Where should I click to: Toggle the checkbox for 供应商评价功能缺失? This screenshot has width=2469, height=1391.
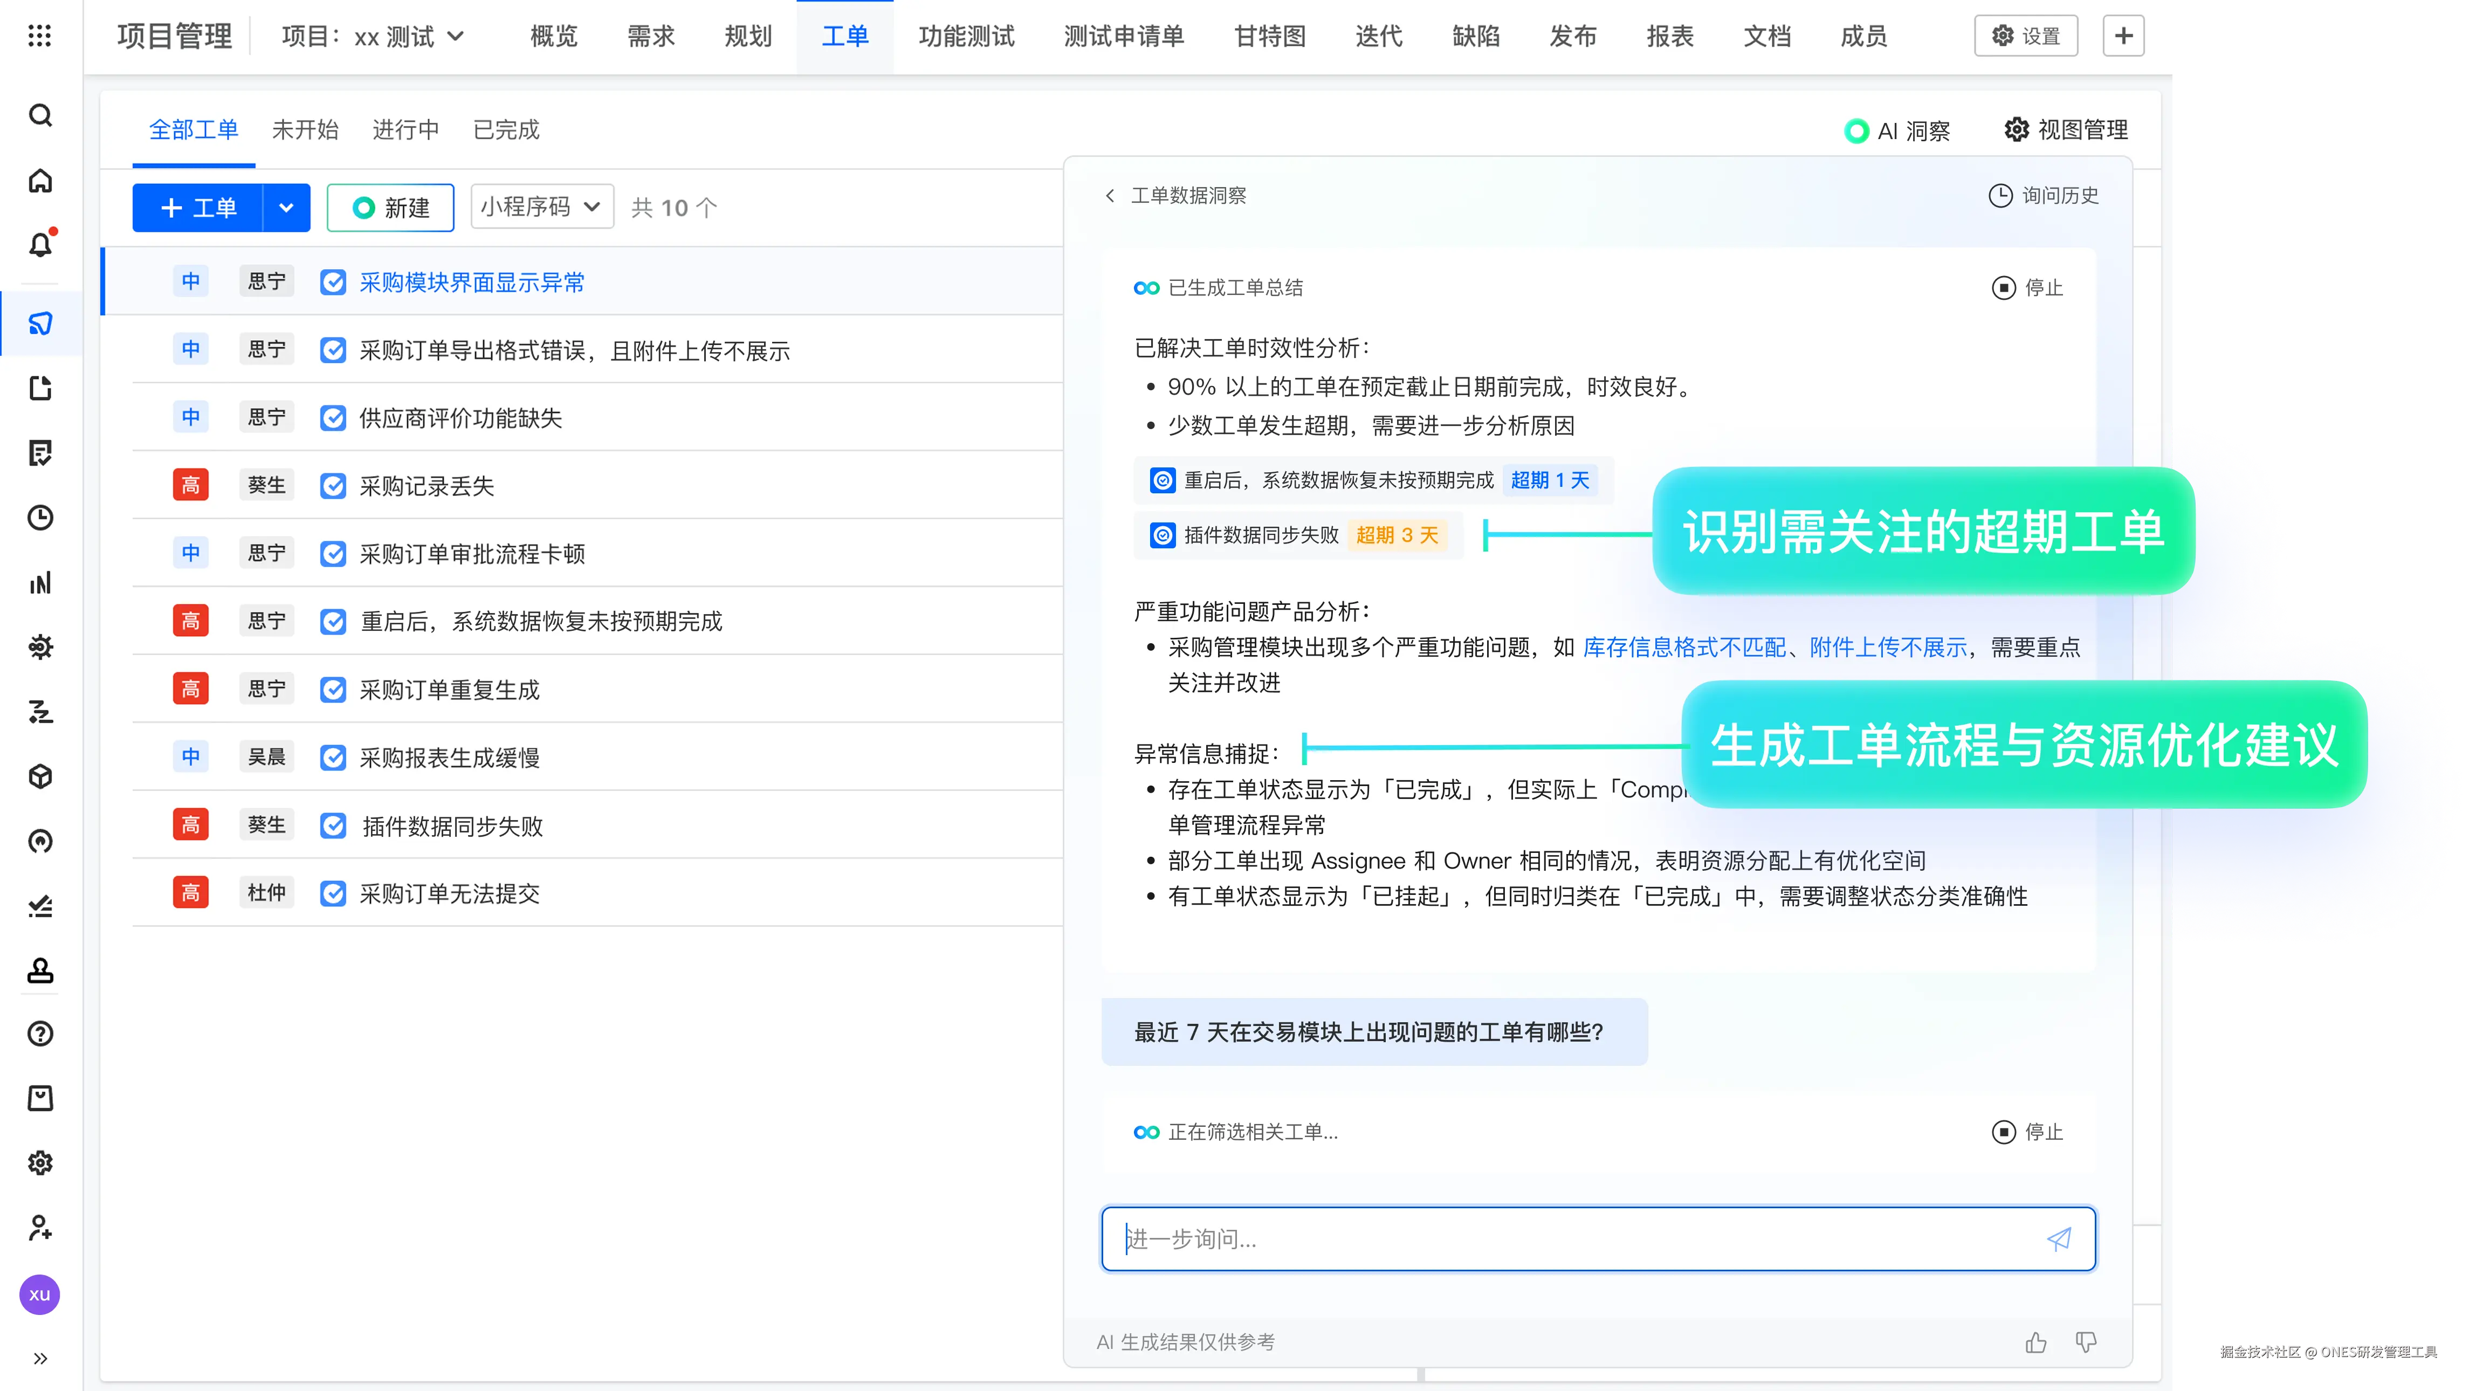pos(333,418)
